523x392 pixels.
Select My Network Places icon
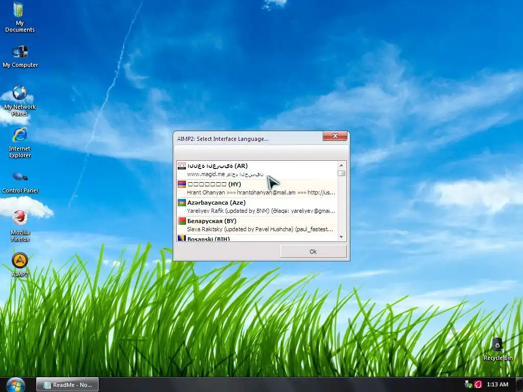pyautogui.click(x=20, y=101)
